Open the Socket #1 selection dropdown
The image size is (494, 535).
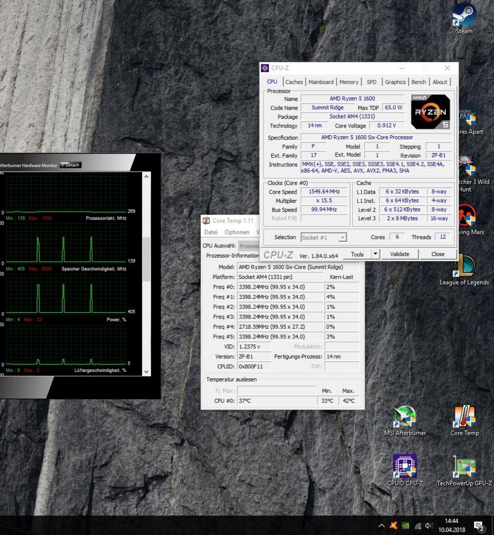tap(324, 238)
